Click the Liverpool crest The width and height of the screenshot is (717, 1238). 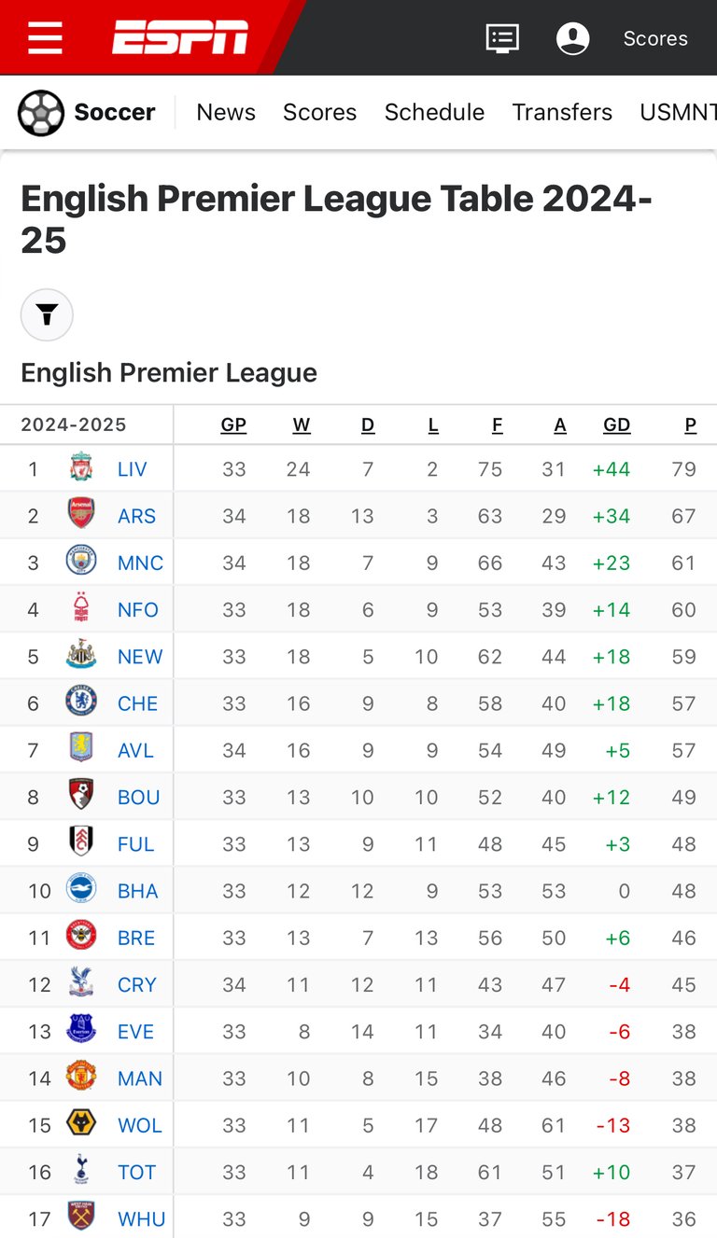pyautogui.click(x=81, y=468)
